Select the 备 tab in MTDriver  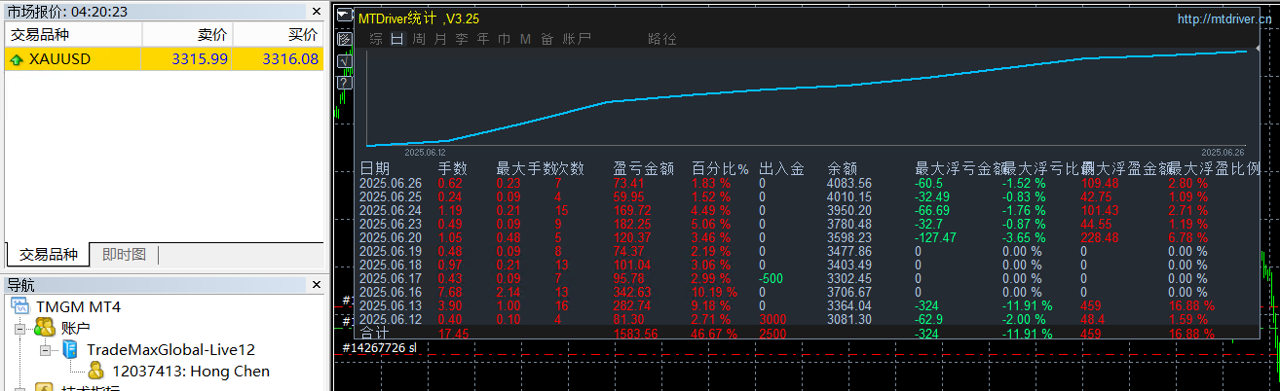(x=546, y=39)
